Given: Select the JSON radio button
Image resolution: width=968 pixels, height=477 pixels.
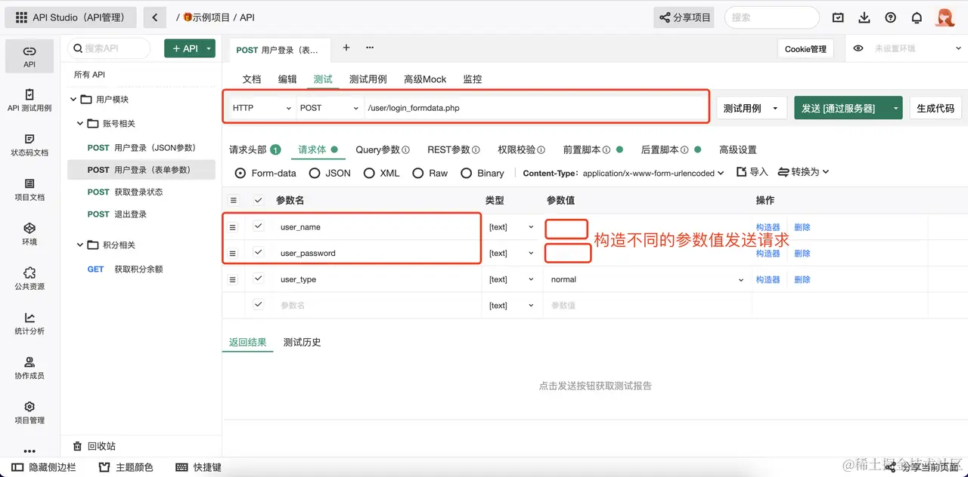Looking at the screenshot, I should click(315, 173).
